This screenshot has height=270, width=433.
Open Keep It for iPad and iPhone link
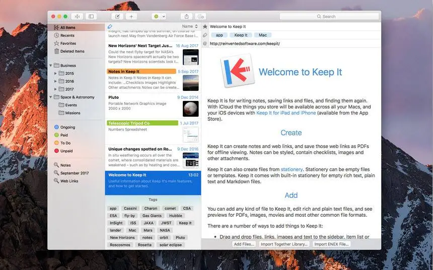(286, 113)
